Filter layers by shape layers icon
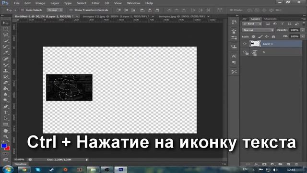The width and height of the screenshot is (307, 173). (x=289, y=24)
